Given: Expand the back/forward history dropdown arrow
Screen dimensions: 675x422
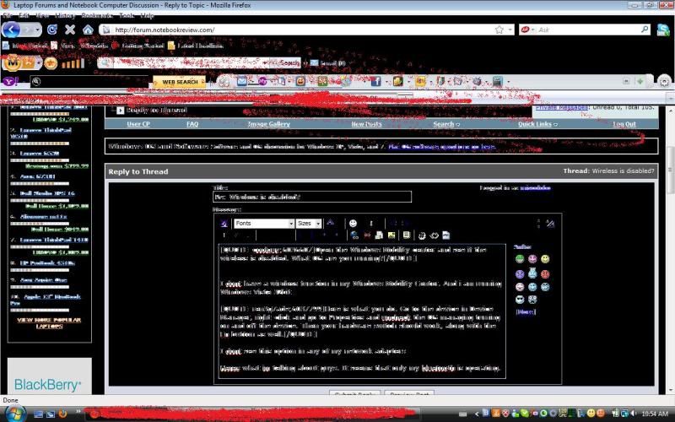Looking at the screenshot, I should pos(37,30).
